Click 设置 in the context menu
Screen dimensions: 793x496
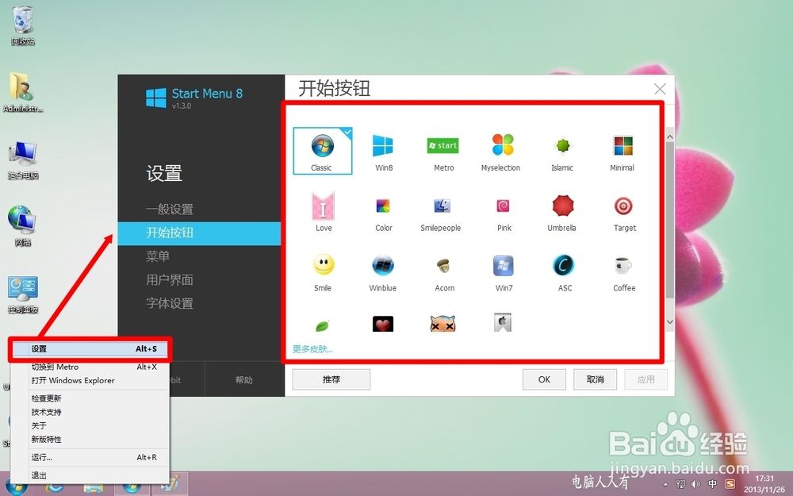90,348
